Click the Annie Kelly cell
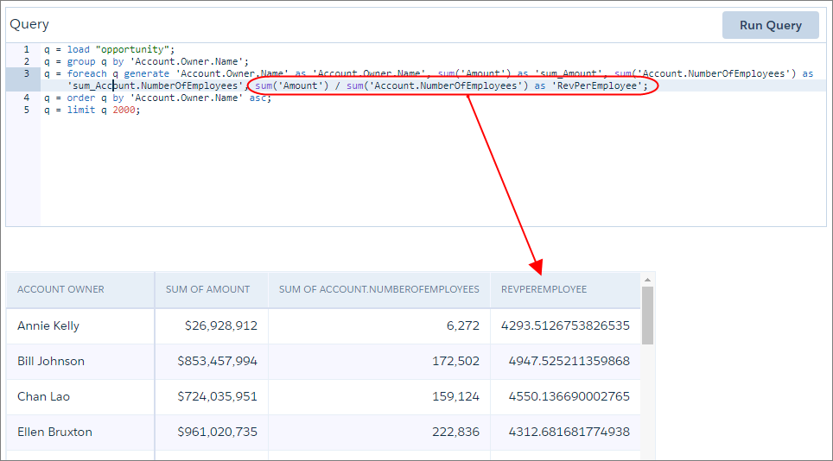Screen dimensions: 833x461 pos(80,325)
